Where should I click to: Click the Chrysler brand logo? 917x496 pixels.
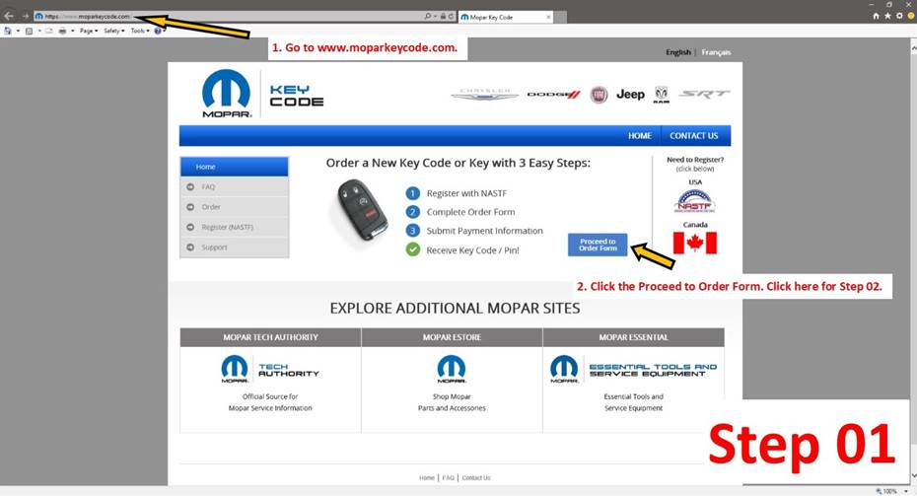pos(484,94)
